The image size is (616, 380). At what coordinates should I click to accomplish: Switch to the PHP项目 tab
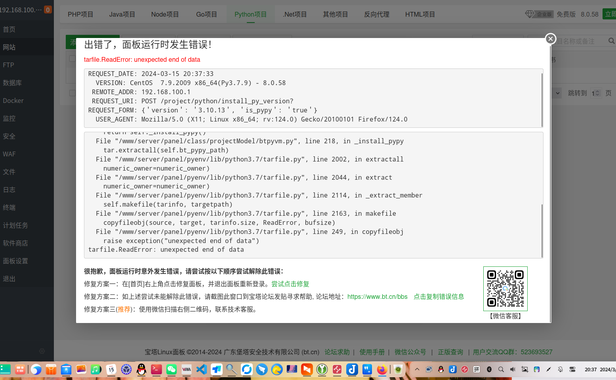80,14
